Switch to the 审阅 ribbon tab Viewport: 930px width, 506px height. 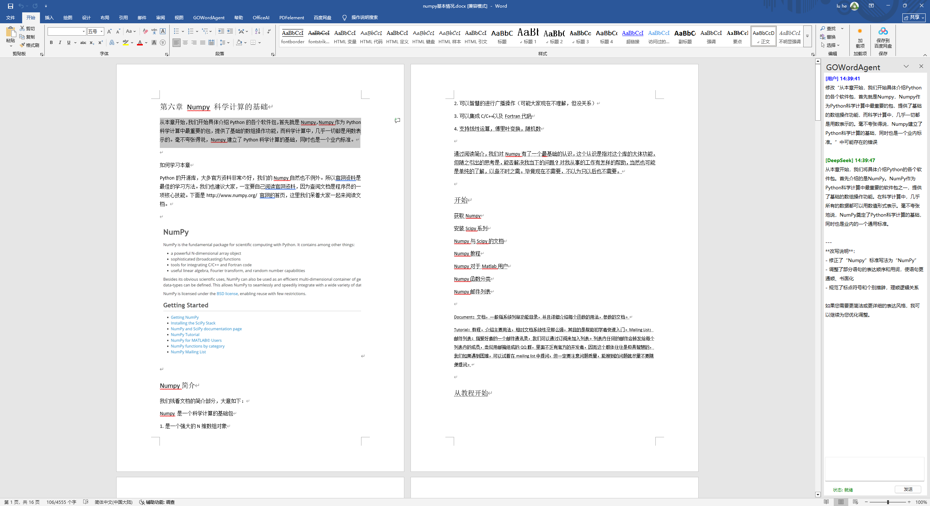click(x=160, y=17)
